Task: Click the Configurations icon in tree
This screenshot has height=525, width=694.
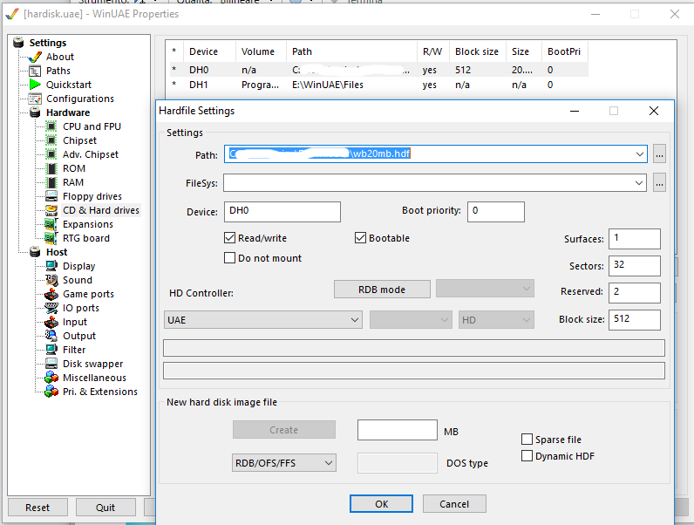Action: point(35,99)
